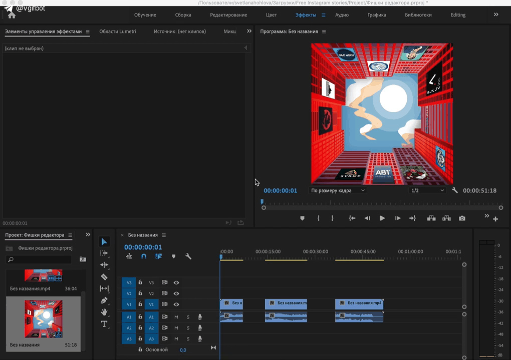
Task: Click the Extract button
Action: pos(446,218)
